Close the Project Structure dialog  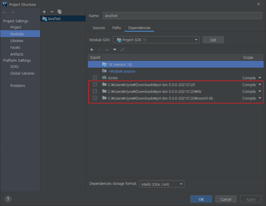259,4
